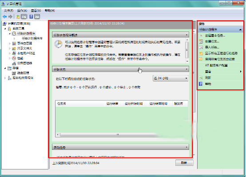Click 显示所有正在运行的任务 action
This screenshot has height=177, width=246.
221,53
